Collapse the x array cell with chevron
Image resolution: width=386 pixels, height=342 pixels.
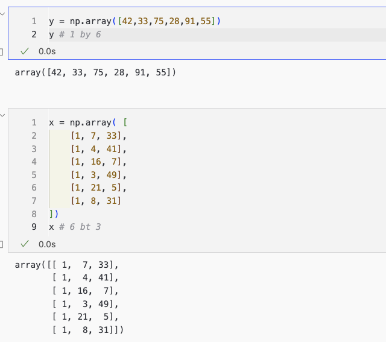(x=2, y=113)
